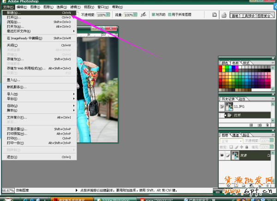
Task: Click Adobe Photoshop in the Windows taskbar
Action: pos(116,198)
